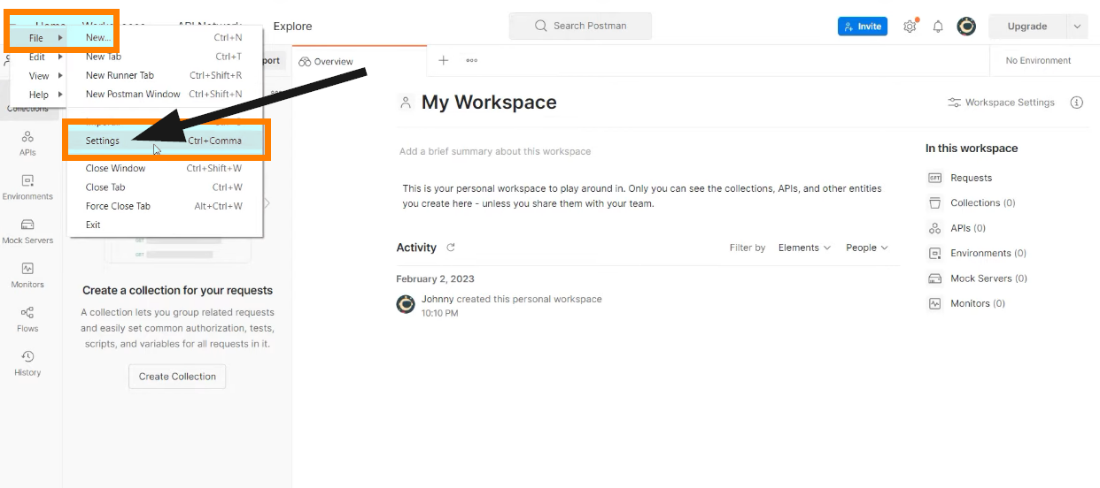The height and width of the screenshot is (488, 1100).
Task: Open the File menu
Action: click(38, 38)
